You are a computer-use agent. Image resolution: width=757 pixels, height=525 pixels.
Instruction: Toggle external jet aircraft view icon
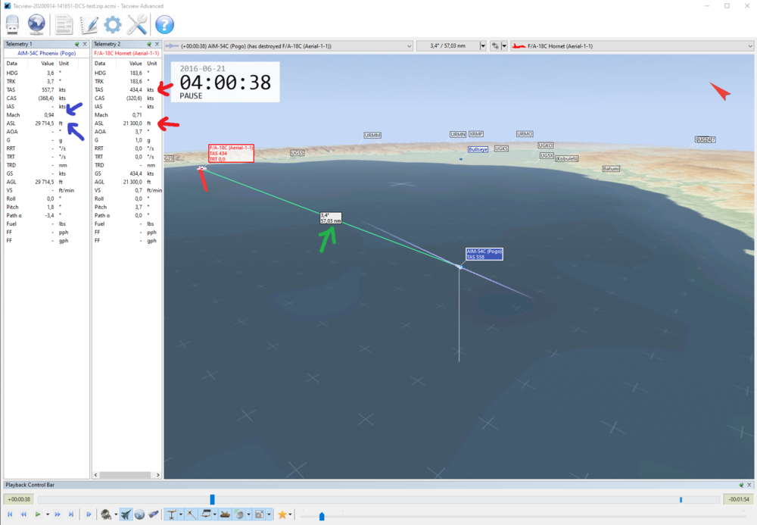coord(126,515)
